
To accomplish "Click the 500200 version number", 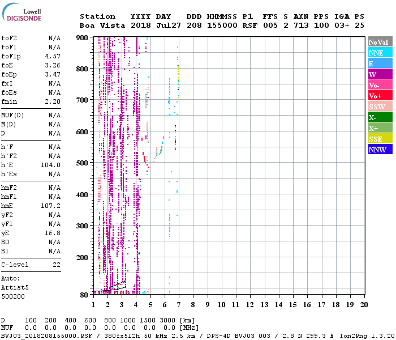I will coord(13,296).
